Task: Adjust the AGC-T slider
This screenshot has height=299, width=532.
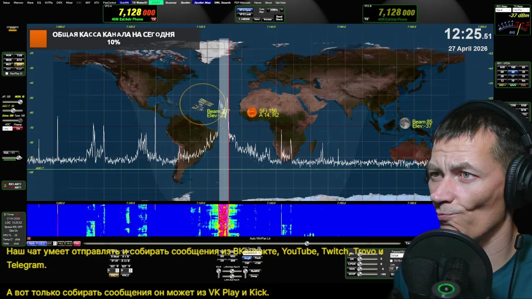Action: [12, 110]
